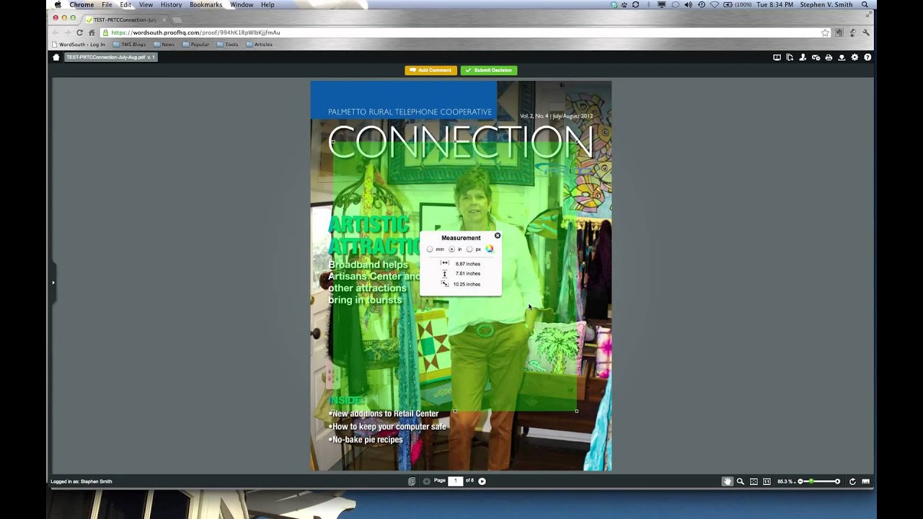The image size is (923, 519).
Task: Open the Window menu
Action: tap(242, 5)
